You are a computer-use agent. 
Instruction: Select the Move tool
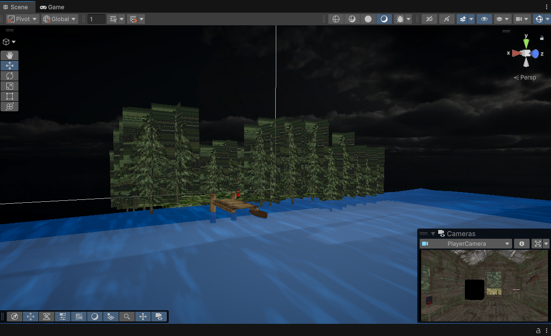click(10, 66)
